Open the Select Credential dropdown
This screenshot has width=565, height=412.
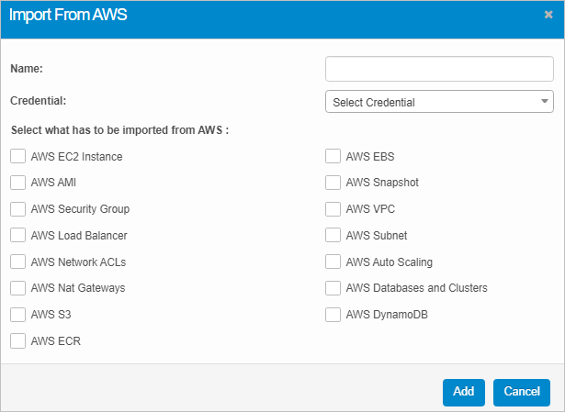[439, 102]
